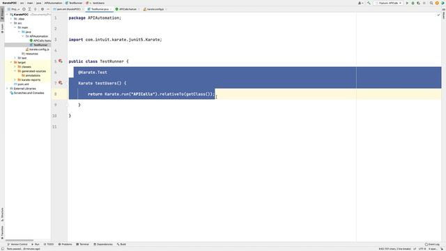Click Run with Coverage icon
Screen dimensions: 446x251
418,3
